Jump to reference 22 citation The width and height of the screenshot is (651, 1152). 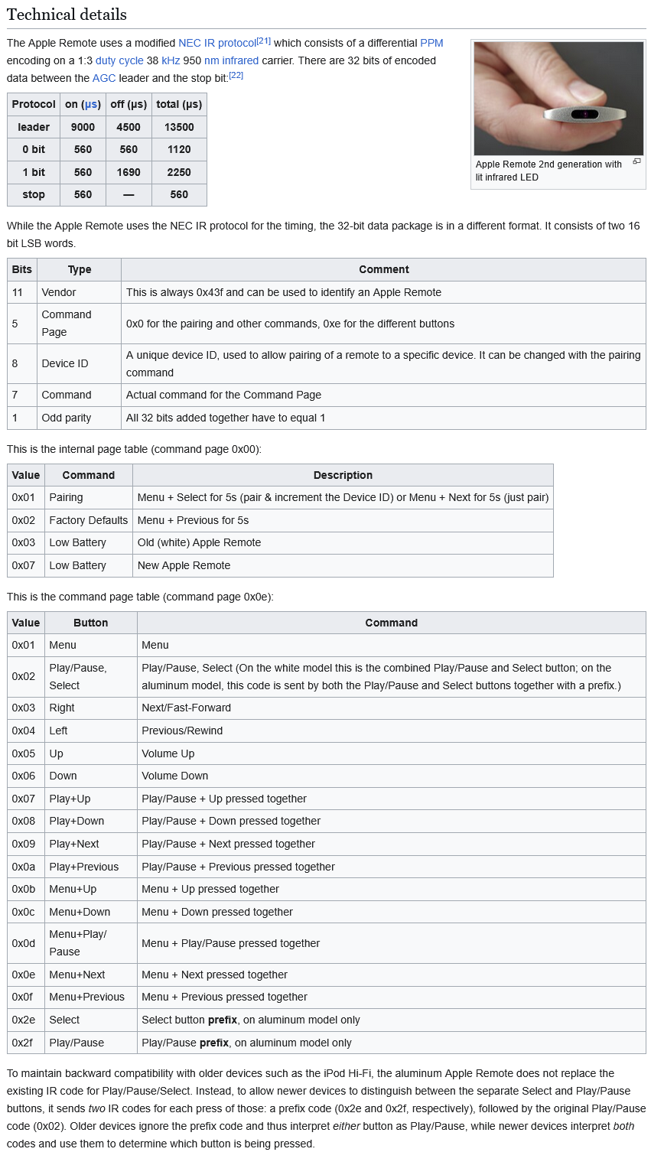point(236,76)
